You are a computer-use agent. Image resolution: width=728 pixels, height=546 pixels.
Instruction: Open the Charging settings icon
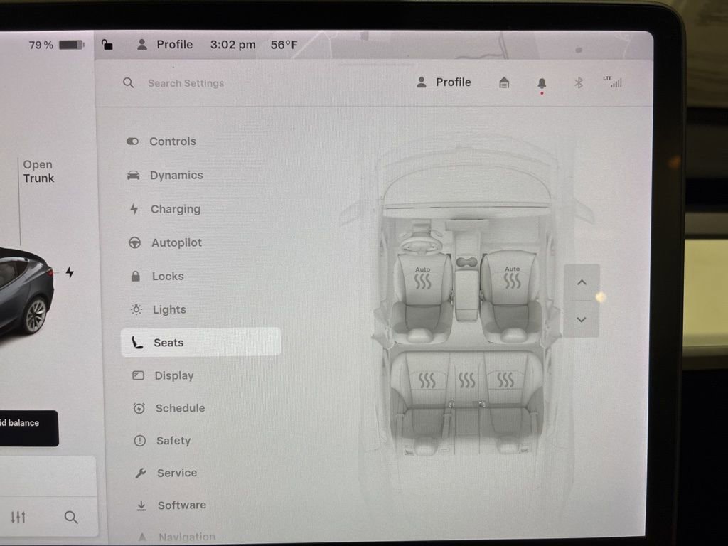(x=135, y=209)
